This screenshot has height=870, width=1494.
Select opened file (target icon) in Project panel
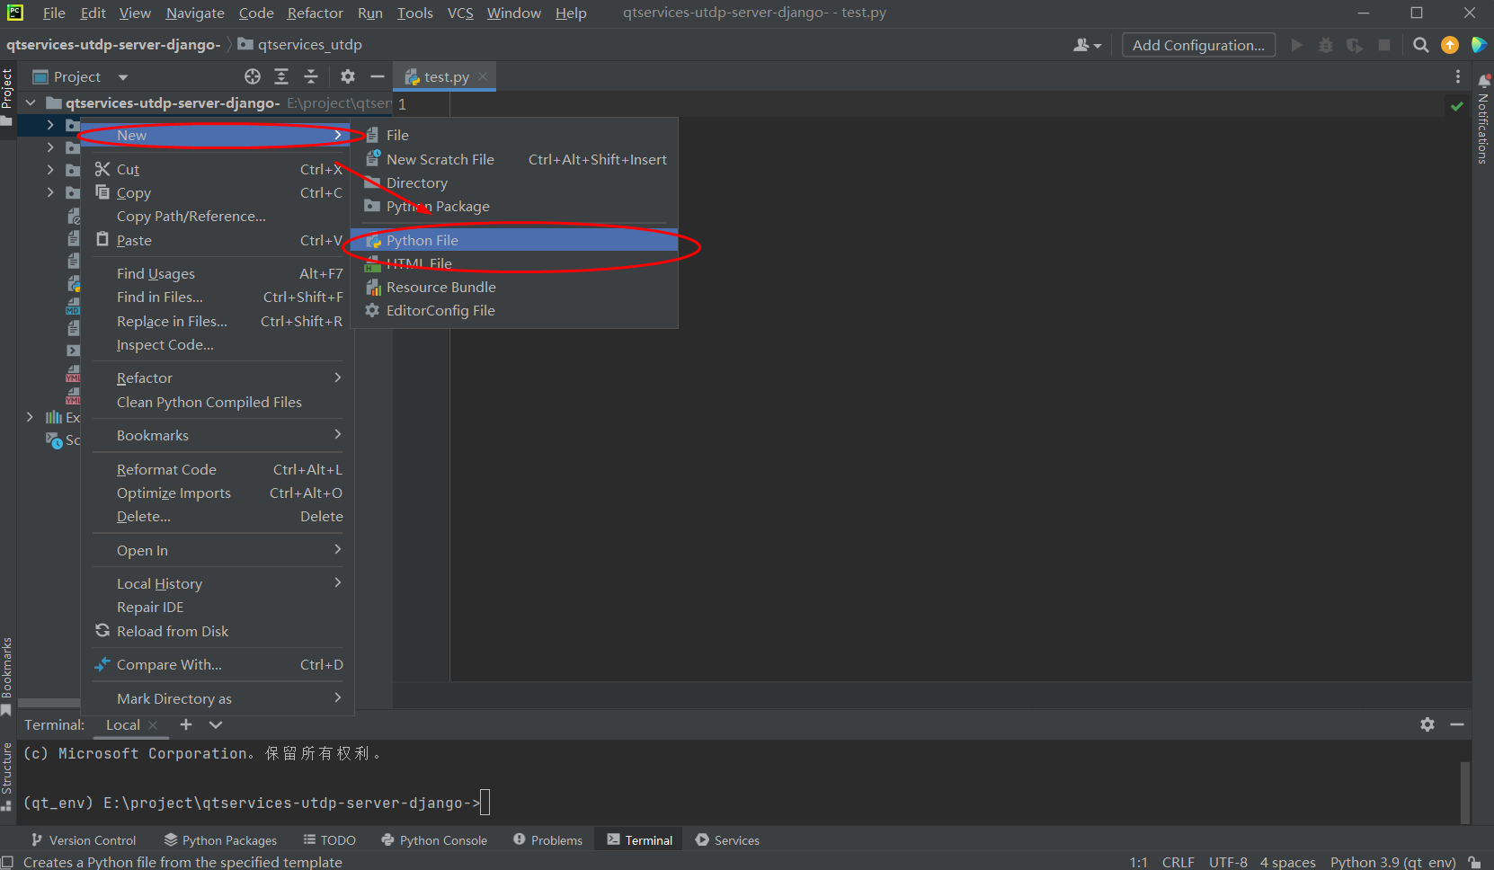click(253, 76)
